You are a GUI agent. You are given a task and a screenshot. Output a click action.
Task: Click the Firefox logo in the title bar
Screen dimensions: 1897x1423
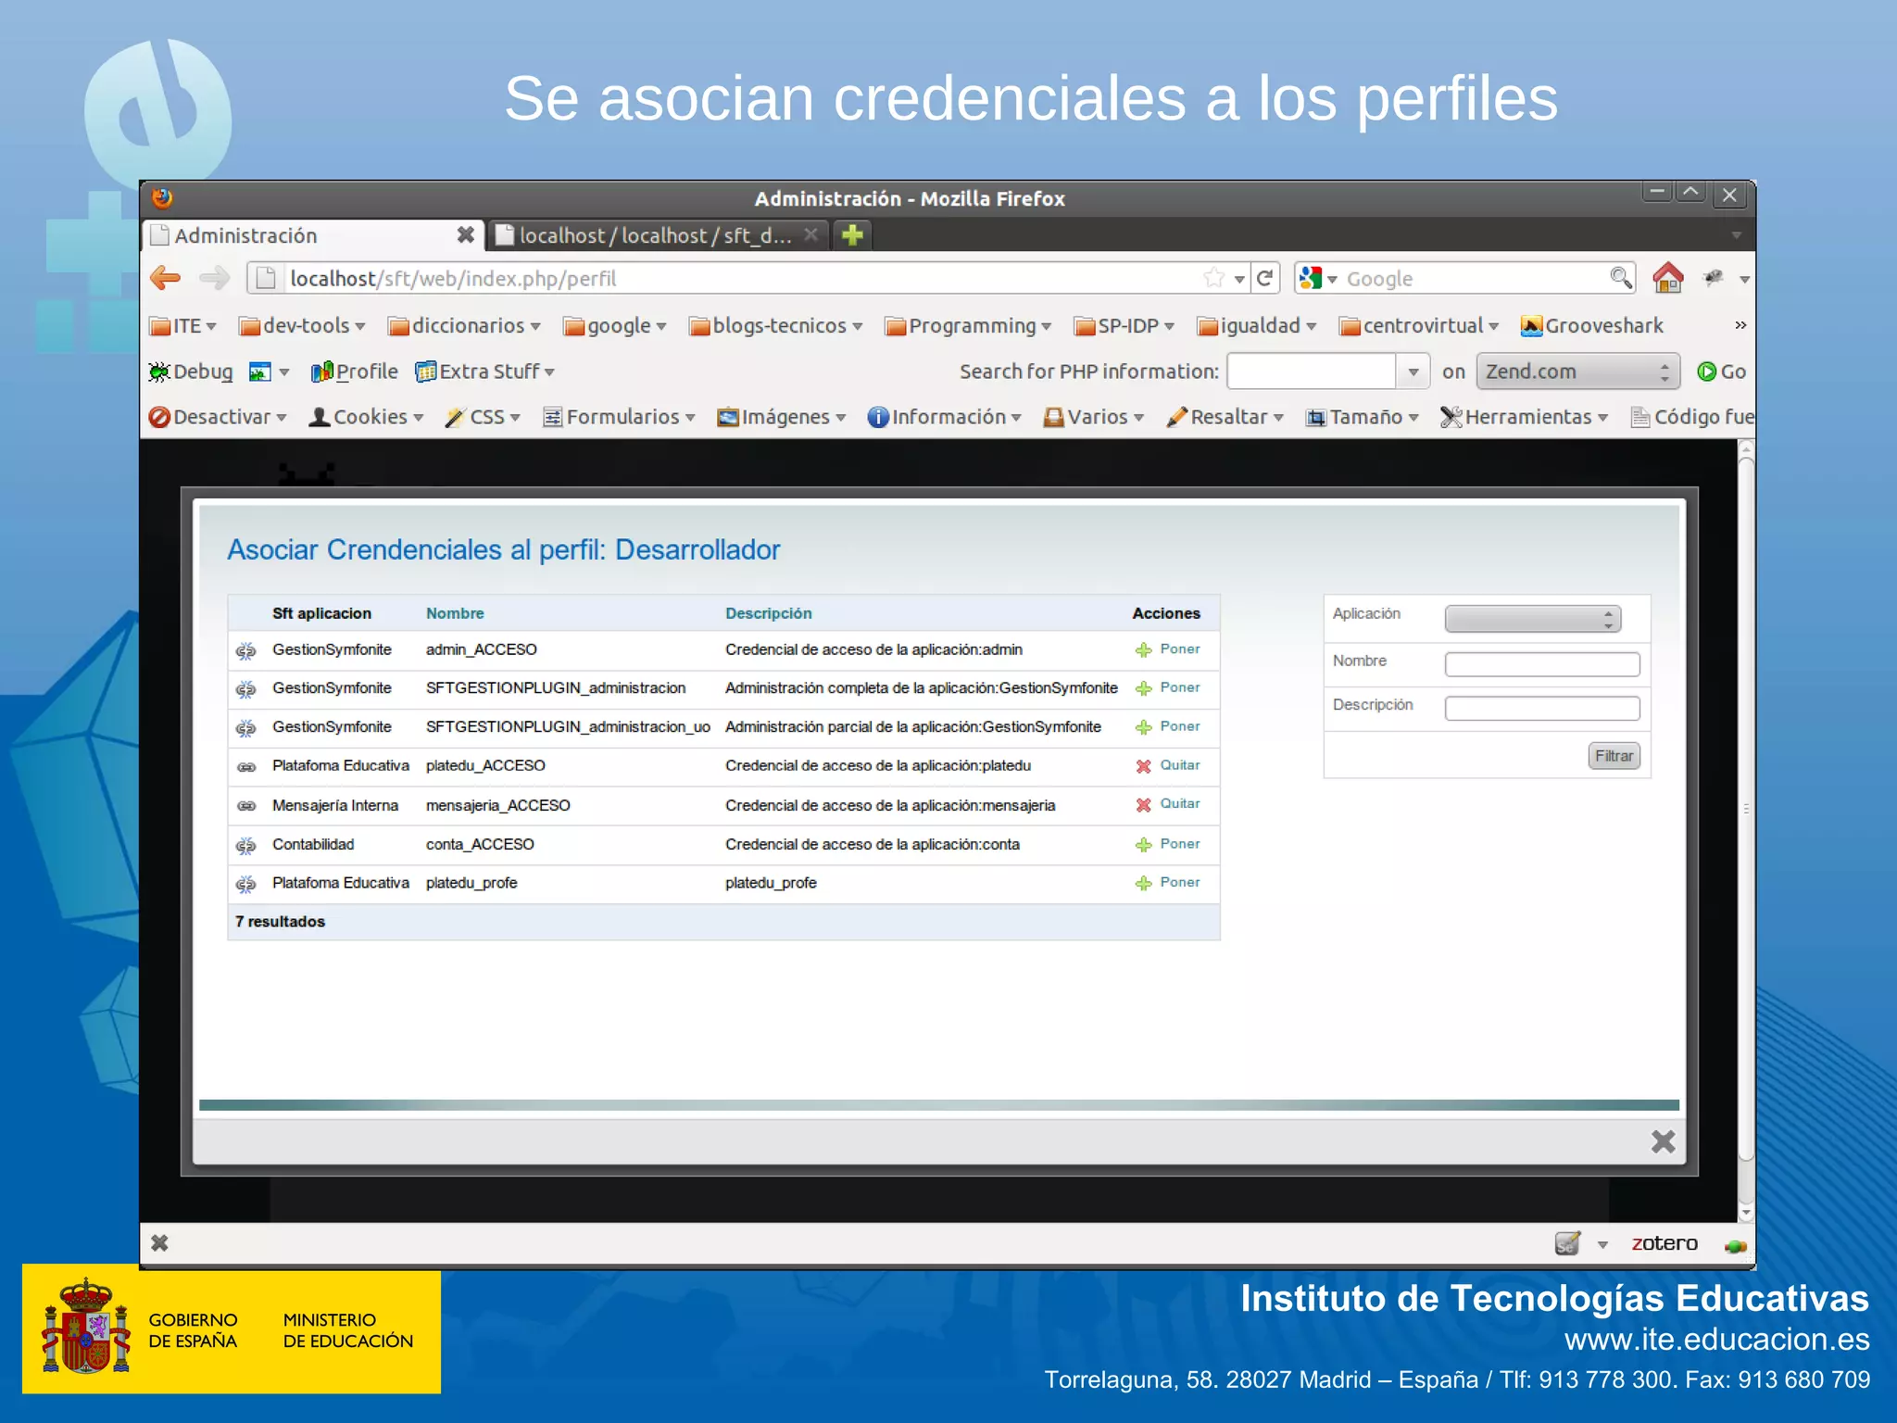pyautogui.click(x=162, y=197)
